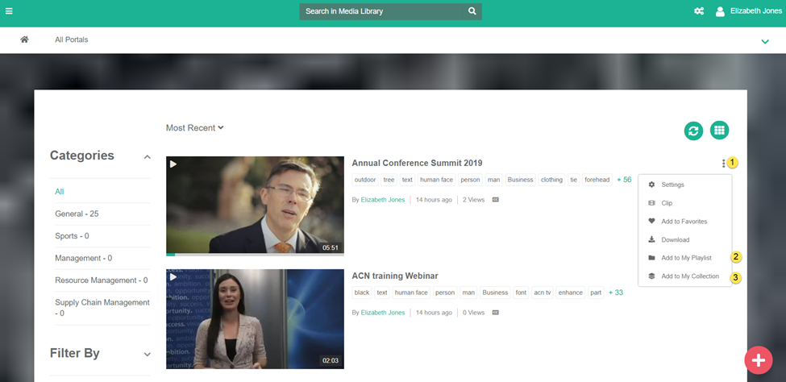Open three-dot menu for Annual Conference Summit
Image resolution: width=786 pixels, height=382 pixels.
click(x=723, y=164)
